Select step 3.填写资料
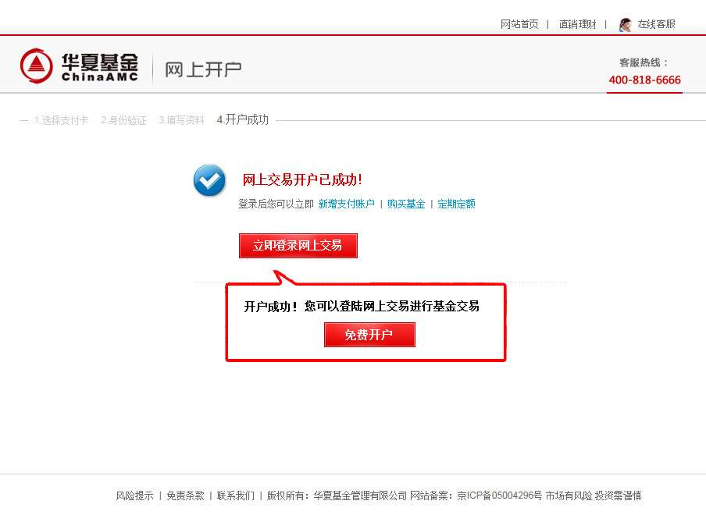Screen dimensions: 706x515 [x=181, y=120]
